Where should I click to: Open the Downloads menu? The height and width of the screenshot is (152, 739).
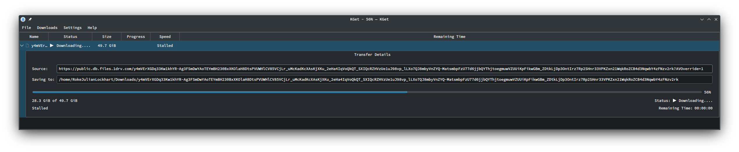tap(47, 28)
